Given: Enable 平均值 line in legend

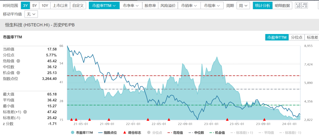Looking at the screenshot, I should (266, 133).
